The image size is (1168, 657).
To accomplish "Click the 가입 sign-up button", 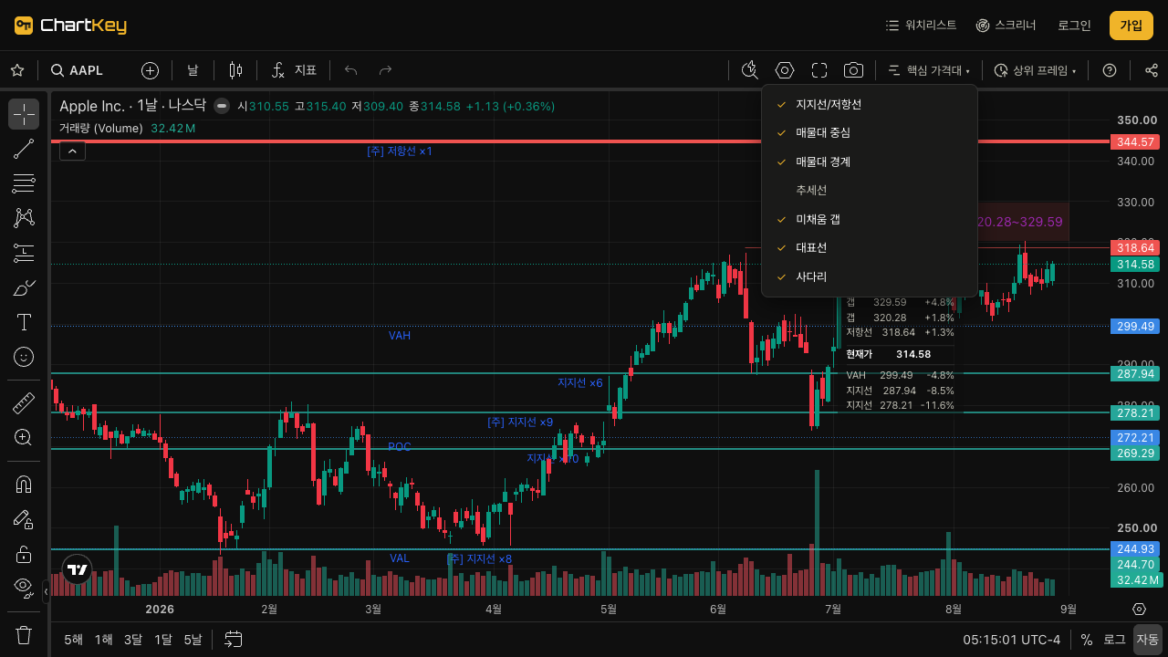I will (x=1131, y=26).
